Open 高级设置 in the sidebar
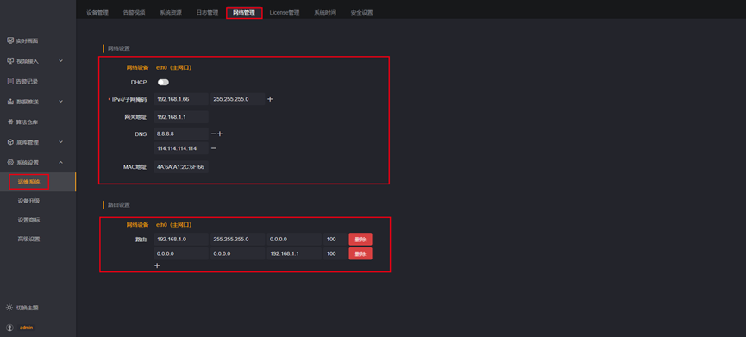Viewport: 746px width, 337px height. [x=29, y=239]
